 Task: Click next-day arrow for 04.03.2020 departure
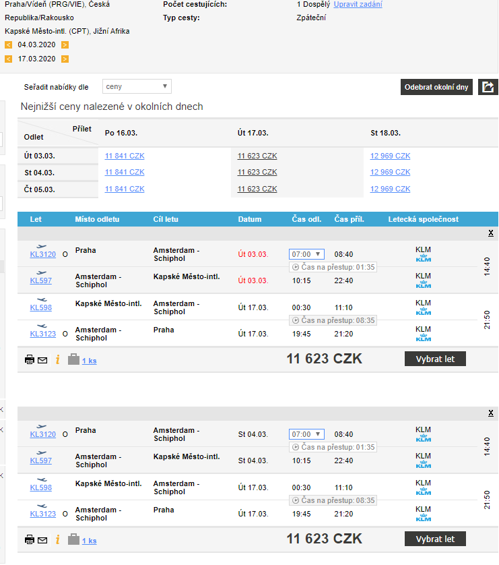65,45
